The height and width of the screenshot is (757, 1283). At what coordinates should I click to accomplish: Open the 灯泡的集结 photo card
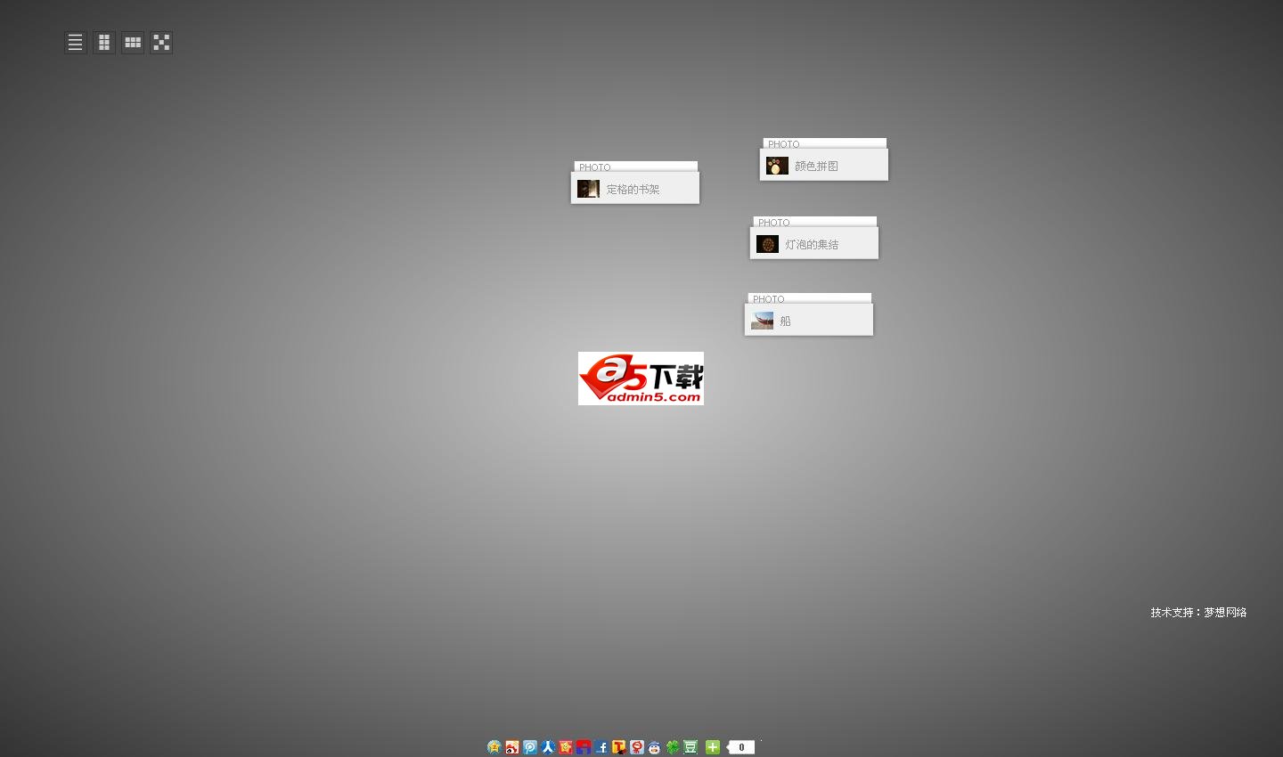pos(814,244)
